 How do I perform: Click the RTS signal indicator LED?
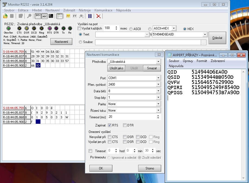[x=50, y=28]
